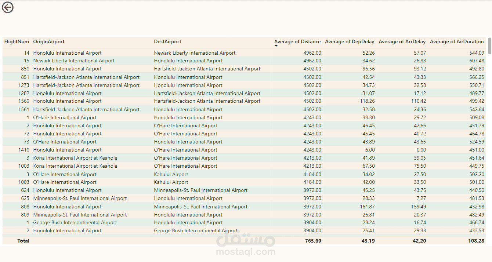
Task: Select flight number 1282 cell
Action: (x=24, y=93)
